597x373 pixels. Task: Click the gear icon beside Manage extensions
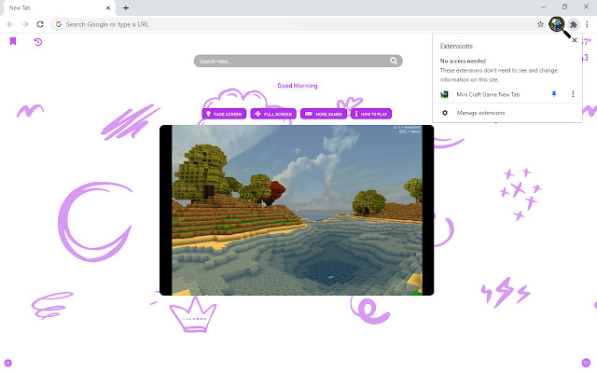(445, 113)
